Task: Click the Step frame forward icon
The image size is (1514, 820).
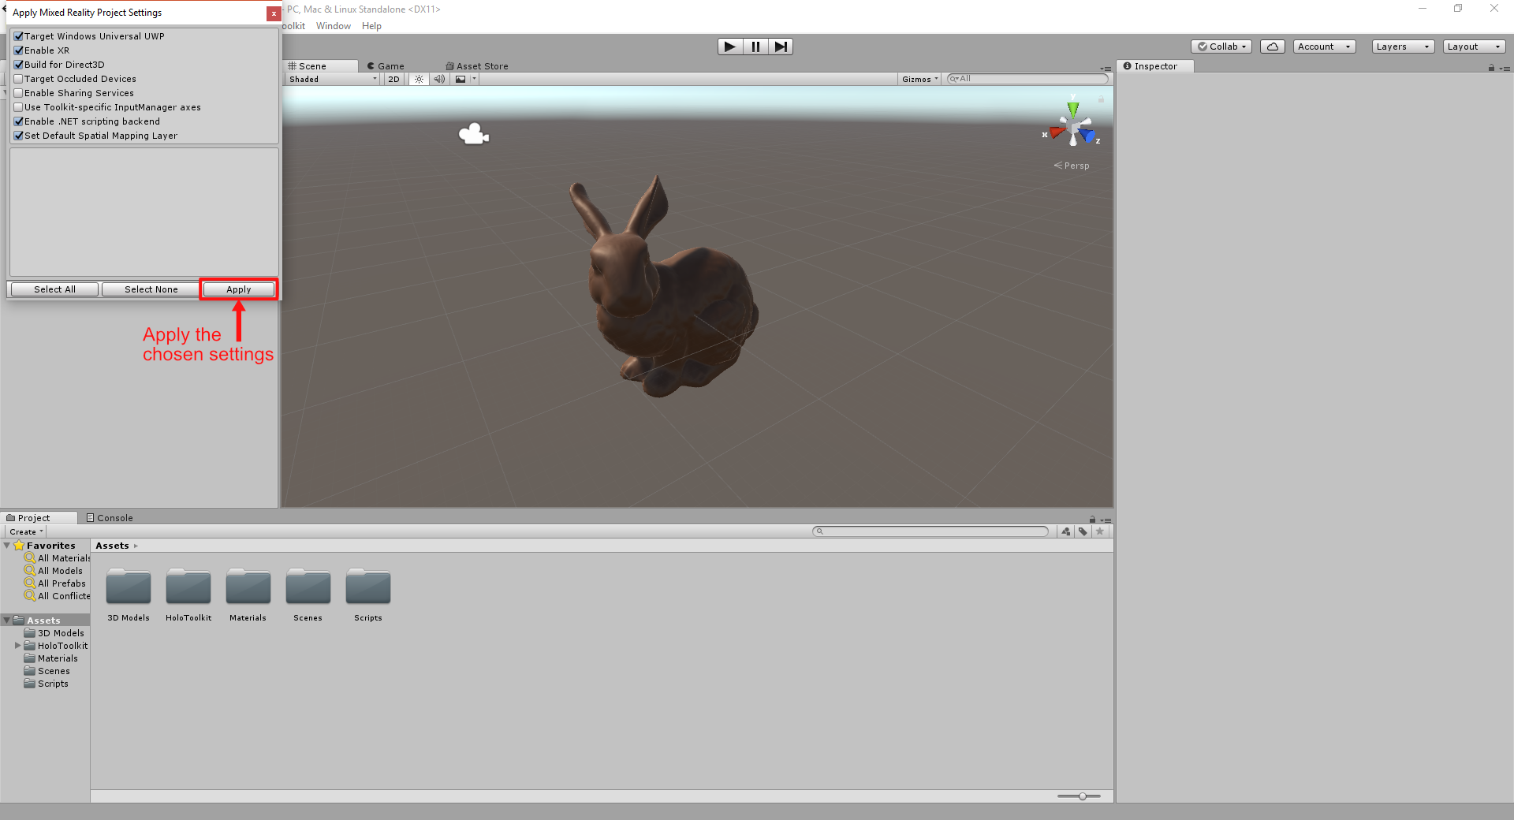Action: pyautogui.click(x=780, y=47)
